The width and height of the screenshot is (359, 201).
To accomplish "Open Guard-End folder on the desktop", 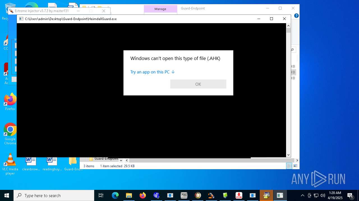I will (73, 164).
